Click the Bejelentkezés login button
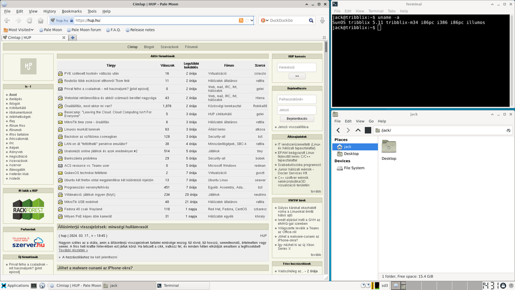The image size is (515, 290). (297, 119)
